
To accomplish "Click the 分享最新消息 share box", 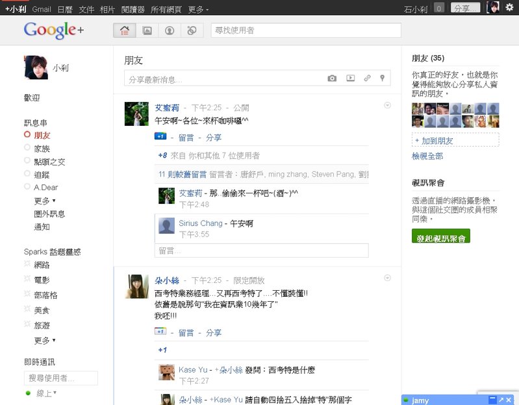I will (x=257, y=78).
